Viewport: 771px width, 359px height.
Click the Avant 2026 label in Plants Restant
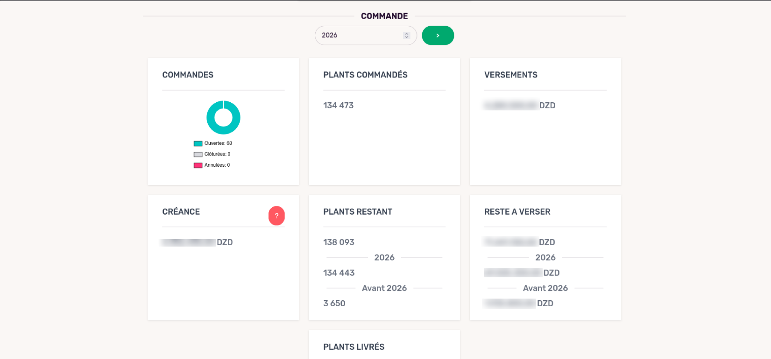tap(384, 288)
